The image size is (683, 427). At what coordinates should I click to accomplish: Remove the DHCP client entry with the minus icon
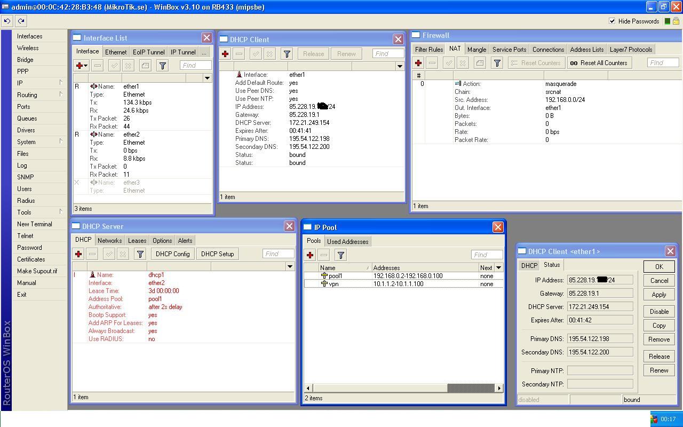click(239, 53)
